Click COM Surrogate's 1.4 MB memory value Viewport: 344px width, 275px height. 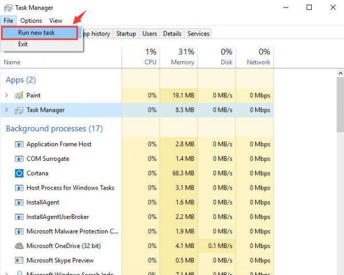(x=185, y=159)
